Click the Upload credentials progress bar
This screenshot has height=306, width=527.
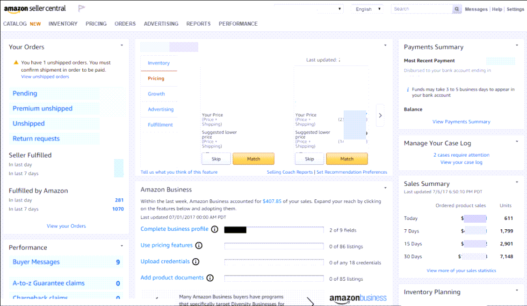[x=274, y=262]
